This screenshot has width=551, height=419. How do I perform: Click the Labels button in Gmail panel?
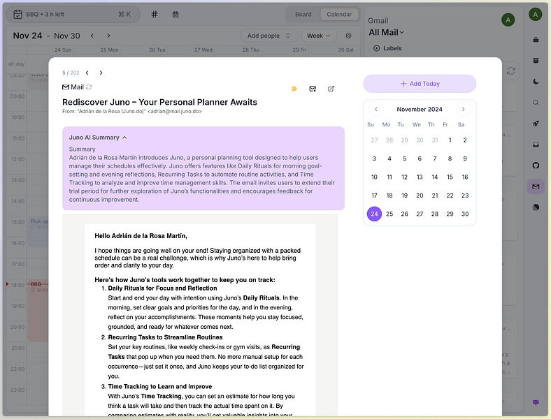coord(387,48)
